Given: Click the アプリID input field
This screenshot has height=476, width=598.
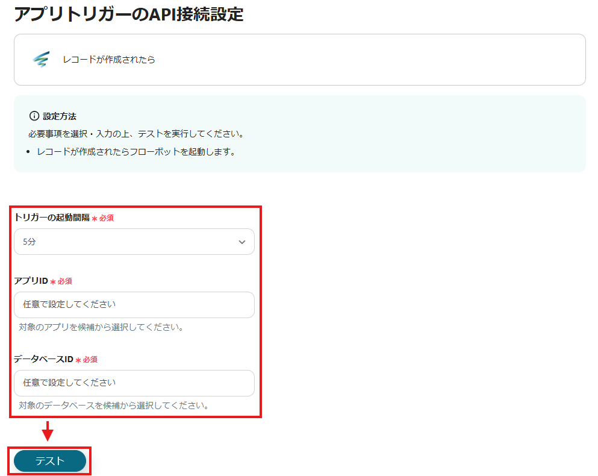Looking at the screenshot, I should [134, 305].
